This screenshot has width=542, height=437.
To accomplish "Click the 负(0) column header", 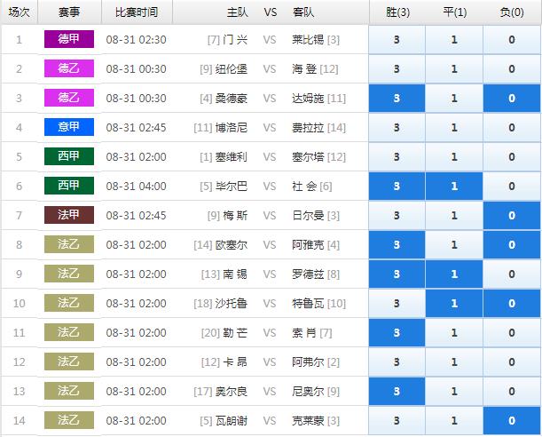I will pos(512,12).
